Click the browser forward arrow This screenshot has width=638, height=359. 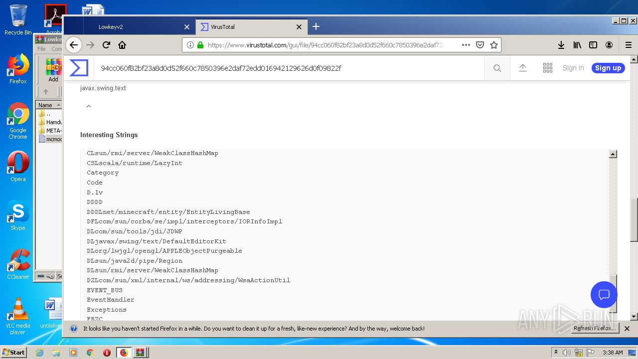(90, 45)
